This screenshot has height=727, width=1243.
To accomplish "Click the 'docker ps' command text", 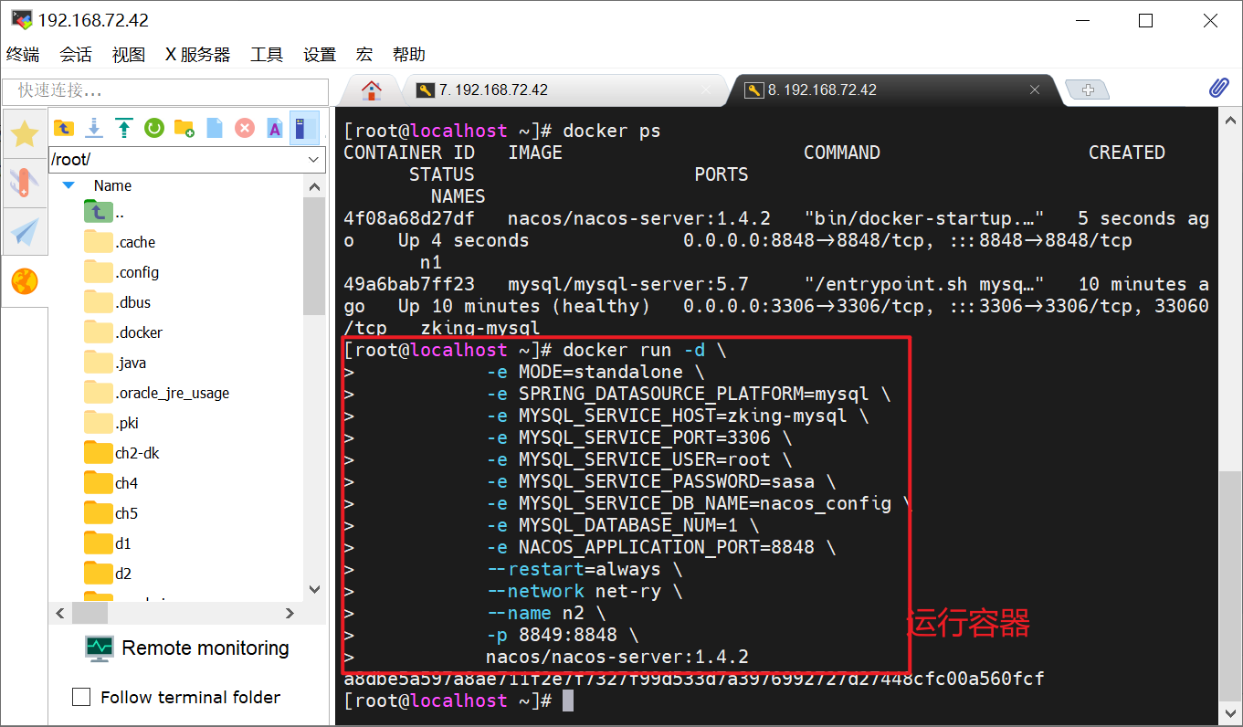I will point(612,131).
